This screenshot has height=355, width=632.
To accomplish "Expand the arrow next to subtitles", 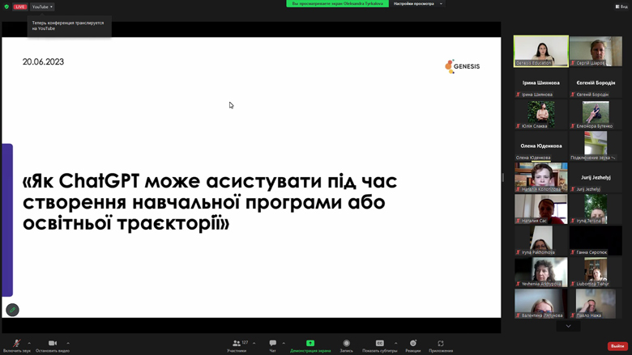I will (x=395, y=343).
